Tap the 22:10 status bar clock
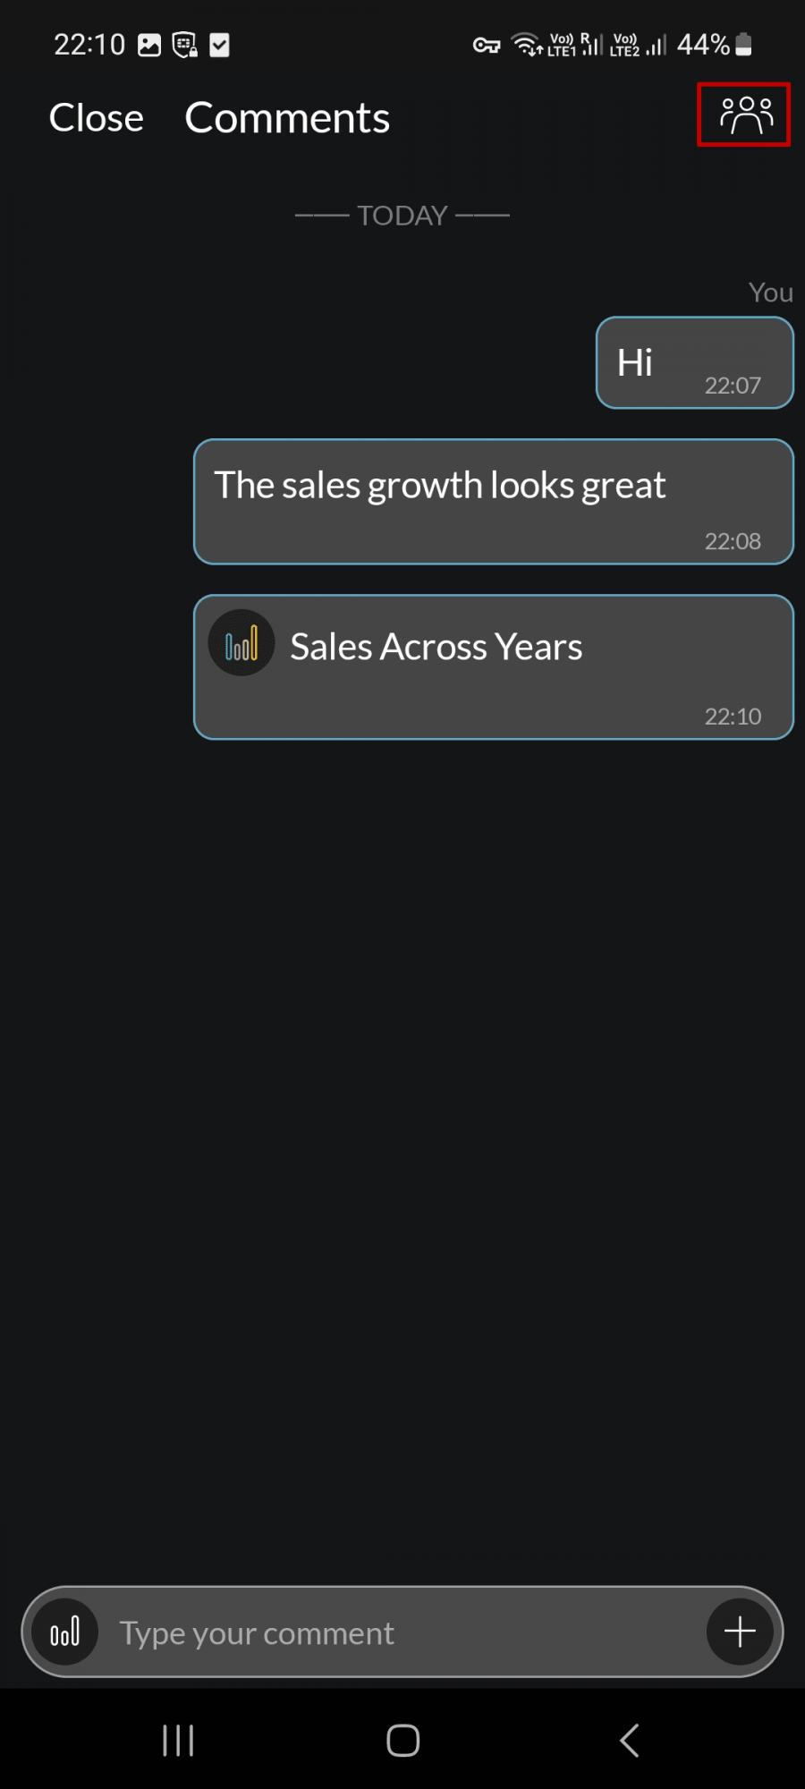Screen dimensions: 805x1789 click(89, 45)
